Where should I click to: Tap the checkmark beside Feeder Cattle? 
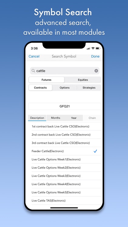point(95,151)
